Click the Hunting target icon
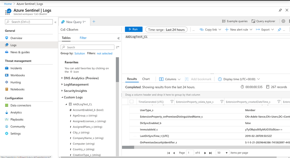290x158 pixels. 7,82
